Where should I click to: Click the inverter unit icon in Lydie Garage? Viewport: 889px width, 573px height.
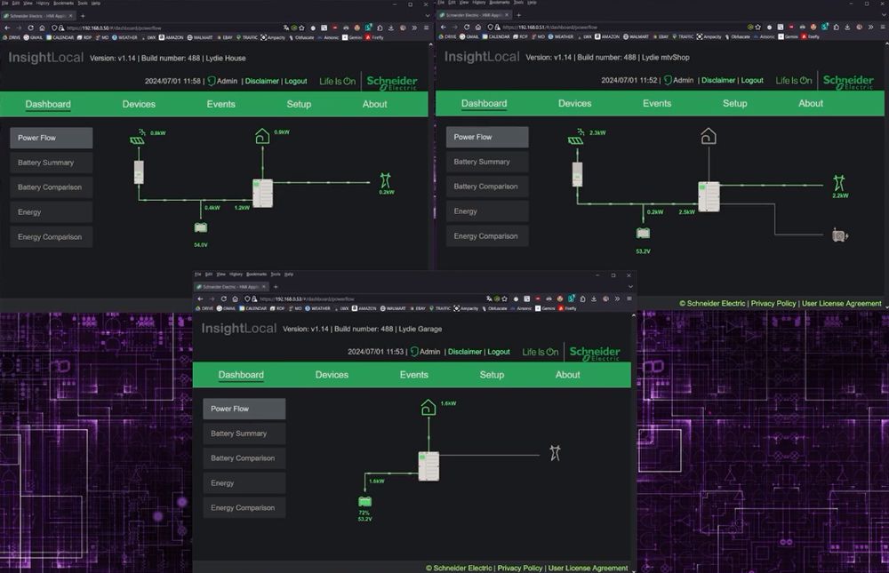(x=428, y=466)
